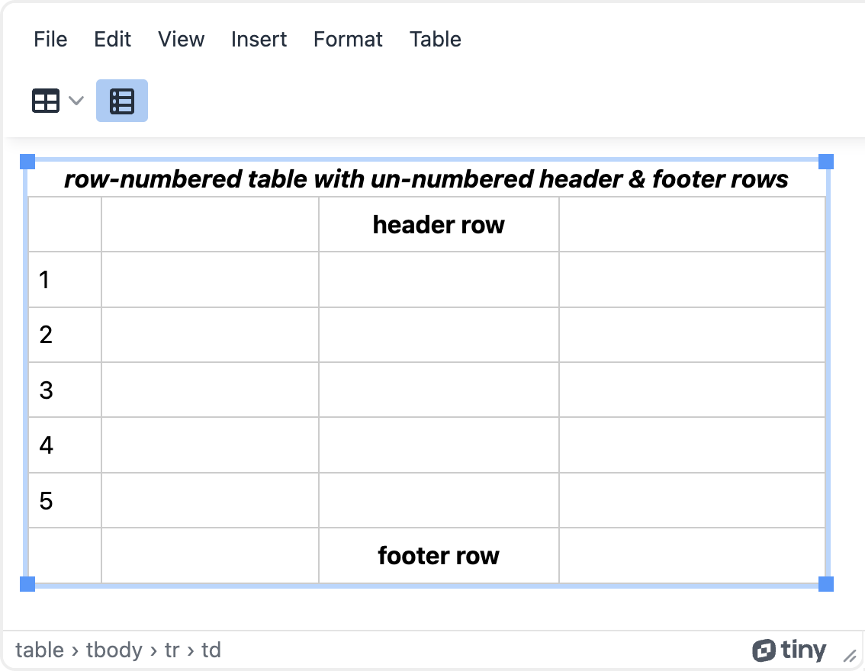This screenshot has height=671, width=865.
Task: Disable the highlighted row-numbers toggle
Action: point(121,100)
